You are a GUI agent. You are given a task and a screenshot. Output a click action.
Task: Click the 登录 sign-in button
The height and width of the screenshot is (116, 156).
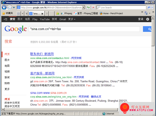(141, 19)
